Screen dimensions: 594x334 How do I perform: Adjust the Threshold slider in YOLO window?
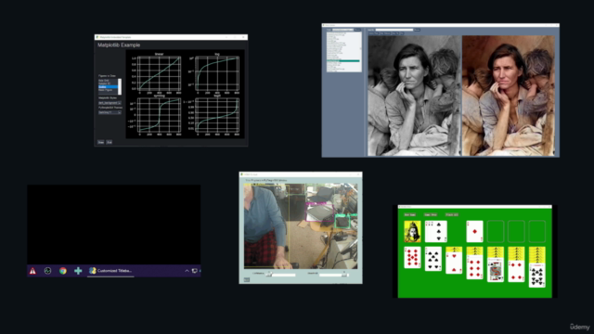click(x=334, y=275)
